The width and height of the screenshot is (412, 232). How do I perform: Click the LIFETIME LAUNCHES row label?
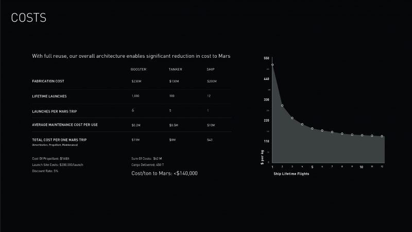[x=49, y=96]
